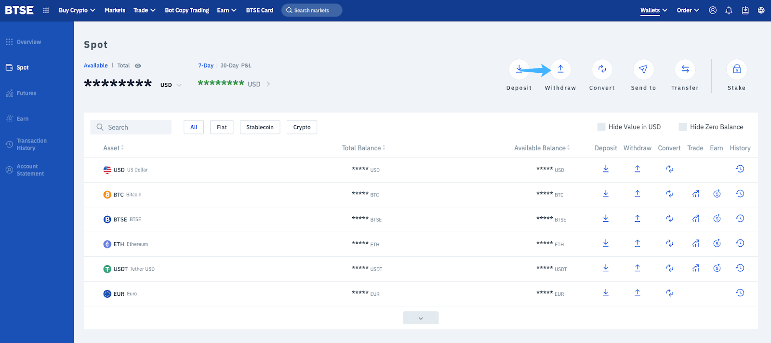Click the BTSE logo
Image resolution: width=771 pixels, height=343 pixels.
tap(19, 10)
